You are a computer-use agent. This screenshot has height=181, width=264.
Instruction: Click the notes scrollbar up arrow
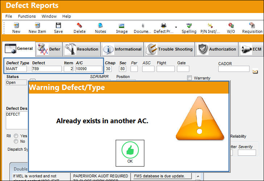pos(198,176)
